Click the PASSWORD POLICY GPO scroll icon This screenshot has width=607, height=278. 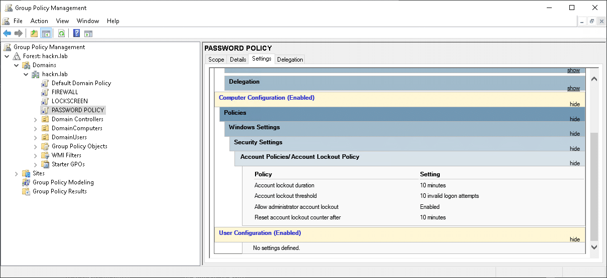45,110
